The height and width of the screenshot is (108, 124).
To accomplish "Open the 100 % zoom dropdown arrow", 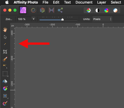I will click(x=33, y=19).
